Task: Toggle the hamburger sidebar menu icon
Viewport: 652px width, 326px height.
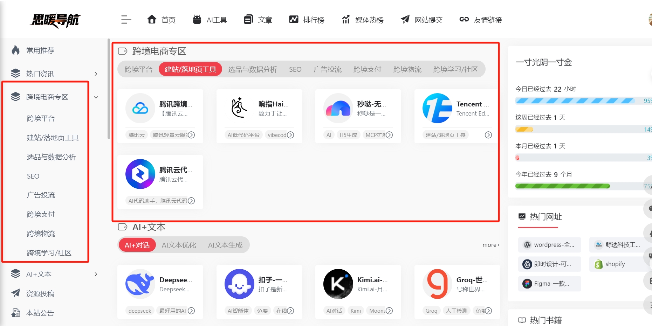Action: point(126,20)
